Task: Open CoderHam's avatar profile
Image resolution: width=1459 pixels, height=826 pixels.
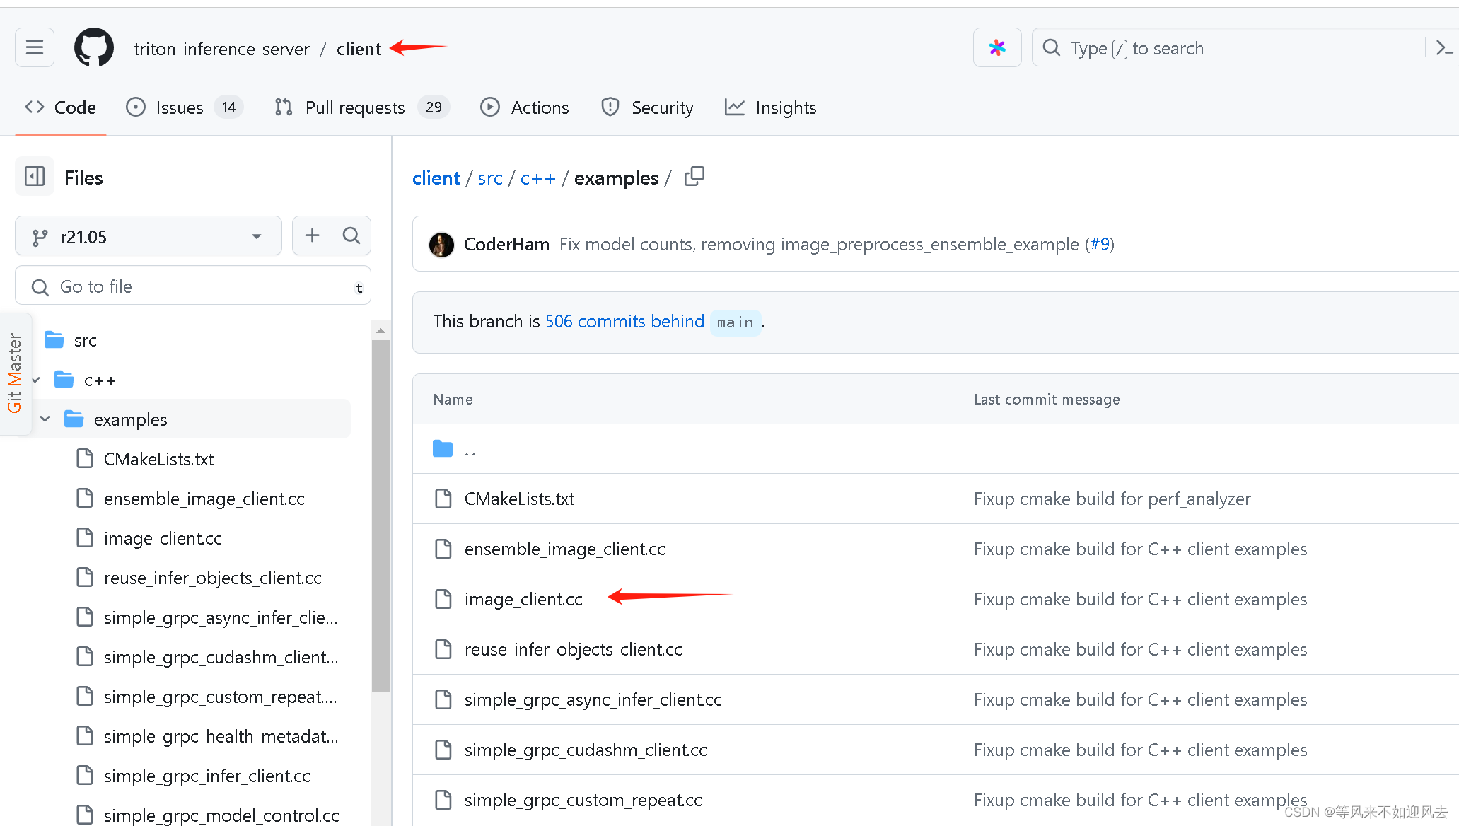Action: (x=442, y=245)
